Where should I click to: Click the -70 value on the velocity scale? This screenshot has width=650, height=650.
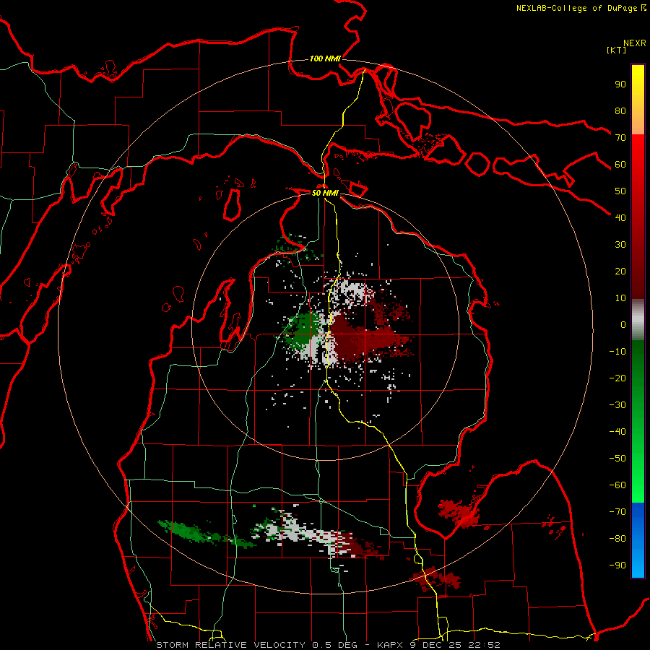pyautogui.click(x=617, y=512)
